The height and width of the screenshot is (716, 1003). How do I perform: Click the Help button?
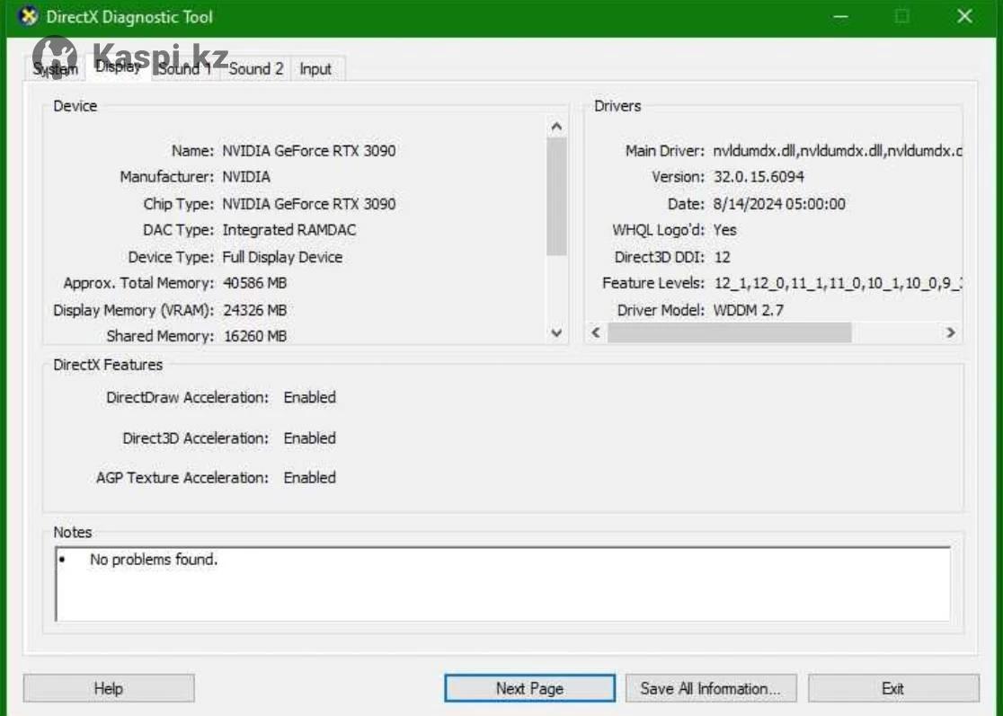(109, 688)
